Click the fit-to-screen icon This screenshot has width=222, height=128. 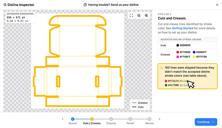coord(131,16)
